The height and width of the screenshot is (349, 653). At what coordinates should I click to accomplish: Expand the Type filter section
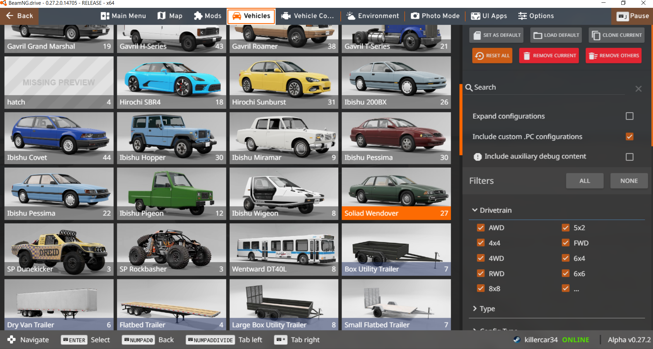pos(483,309)
